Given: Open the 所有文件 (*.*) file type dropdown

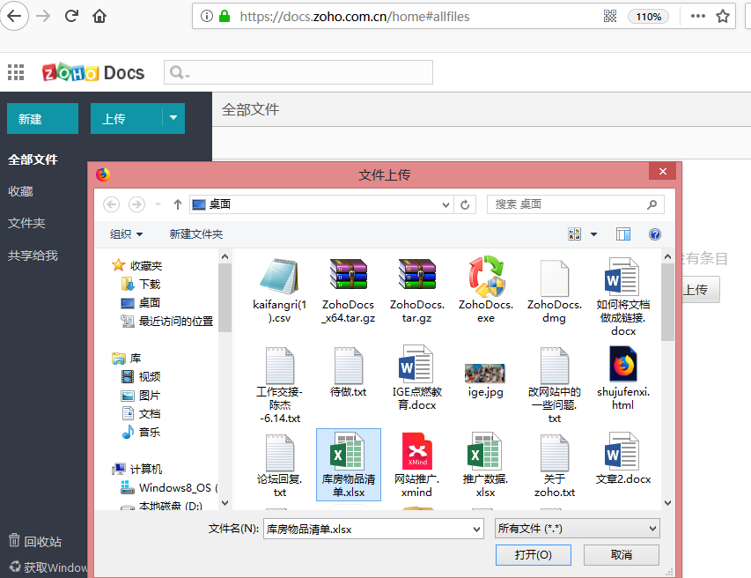Looking at the screenshot, I should 577,528.
